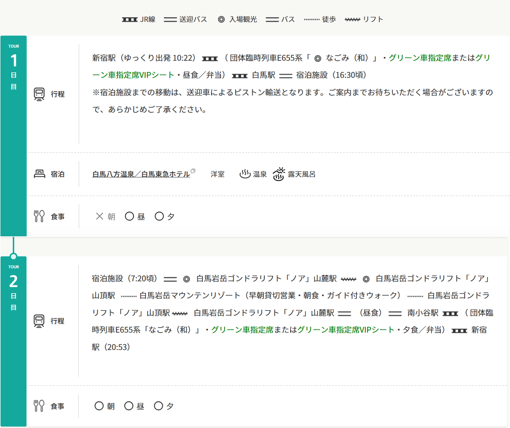Image resolution: width=510 pixels, height=428 pixels.
Task: Click the train icon next to Day 1 行程
Action: 39,94
